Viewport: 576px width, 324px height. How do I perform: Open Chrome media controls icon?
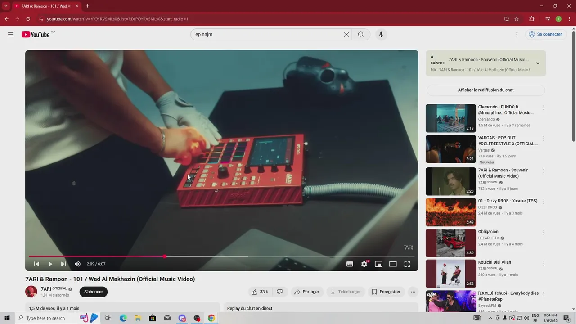(x=548, y=19)
